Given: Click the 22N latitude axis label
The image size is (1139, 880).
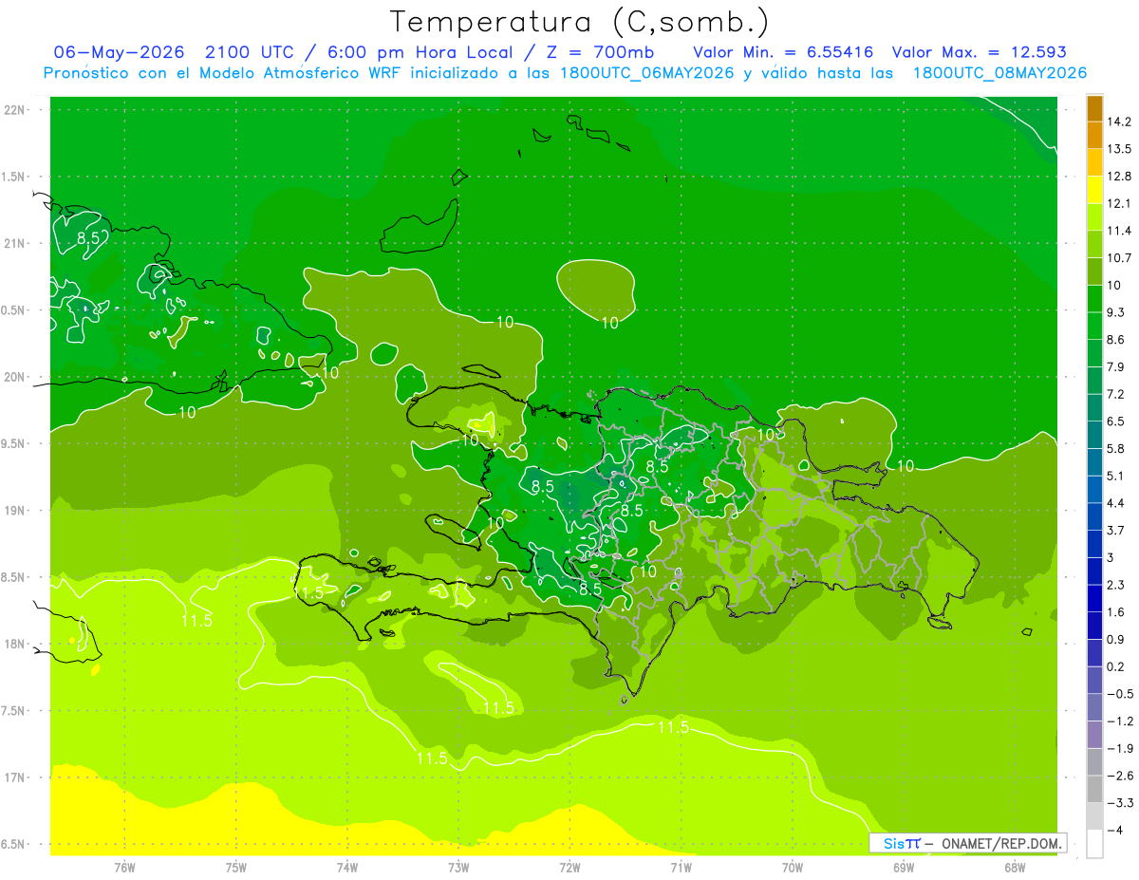Looking at the screenshot, I should (15, 110).
